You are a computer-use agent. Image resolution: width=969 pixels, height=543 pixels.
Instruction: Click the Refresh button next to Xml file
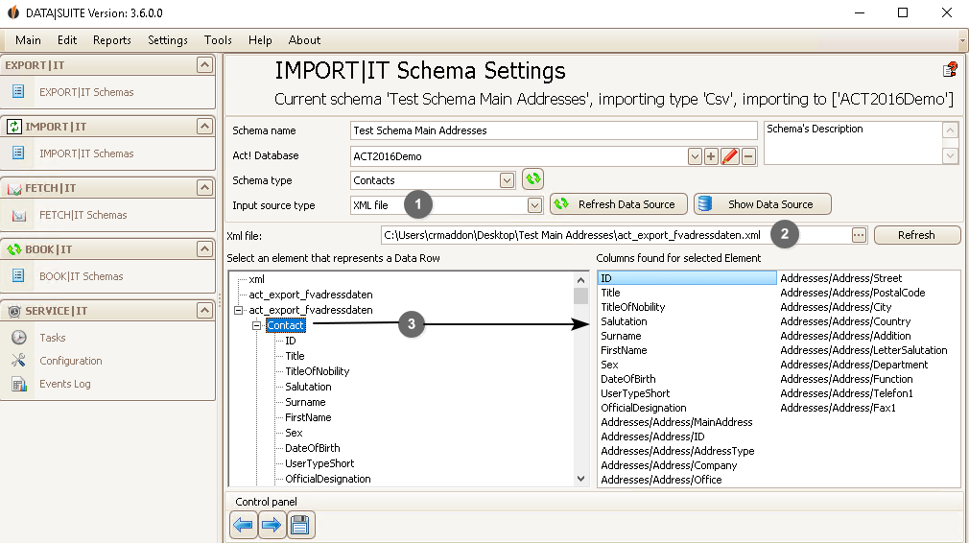click(917, 235)
